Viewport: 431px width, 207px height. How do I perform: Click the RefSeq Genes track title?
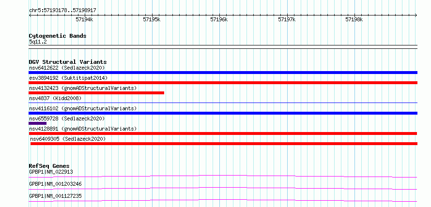pos(49,166)
